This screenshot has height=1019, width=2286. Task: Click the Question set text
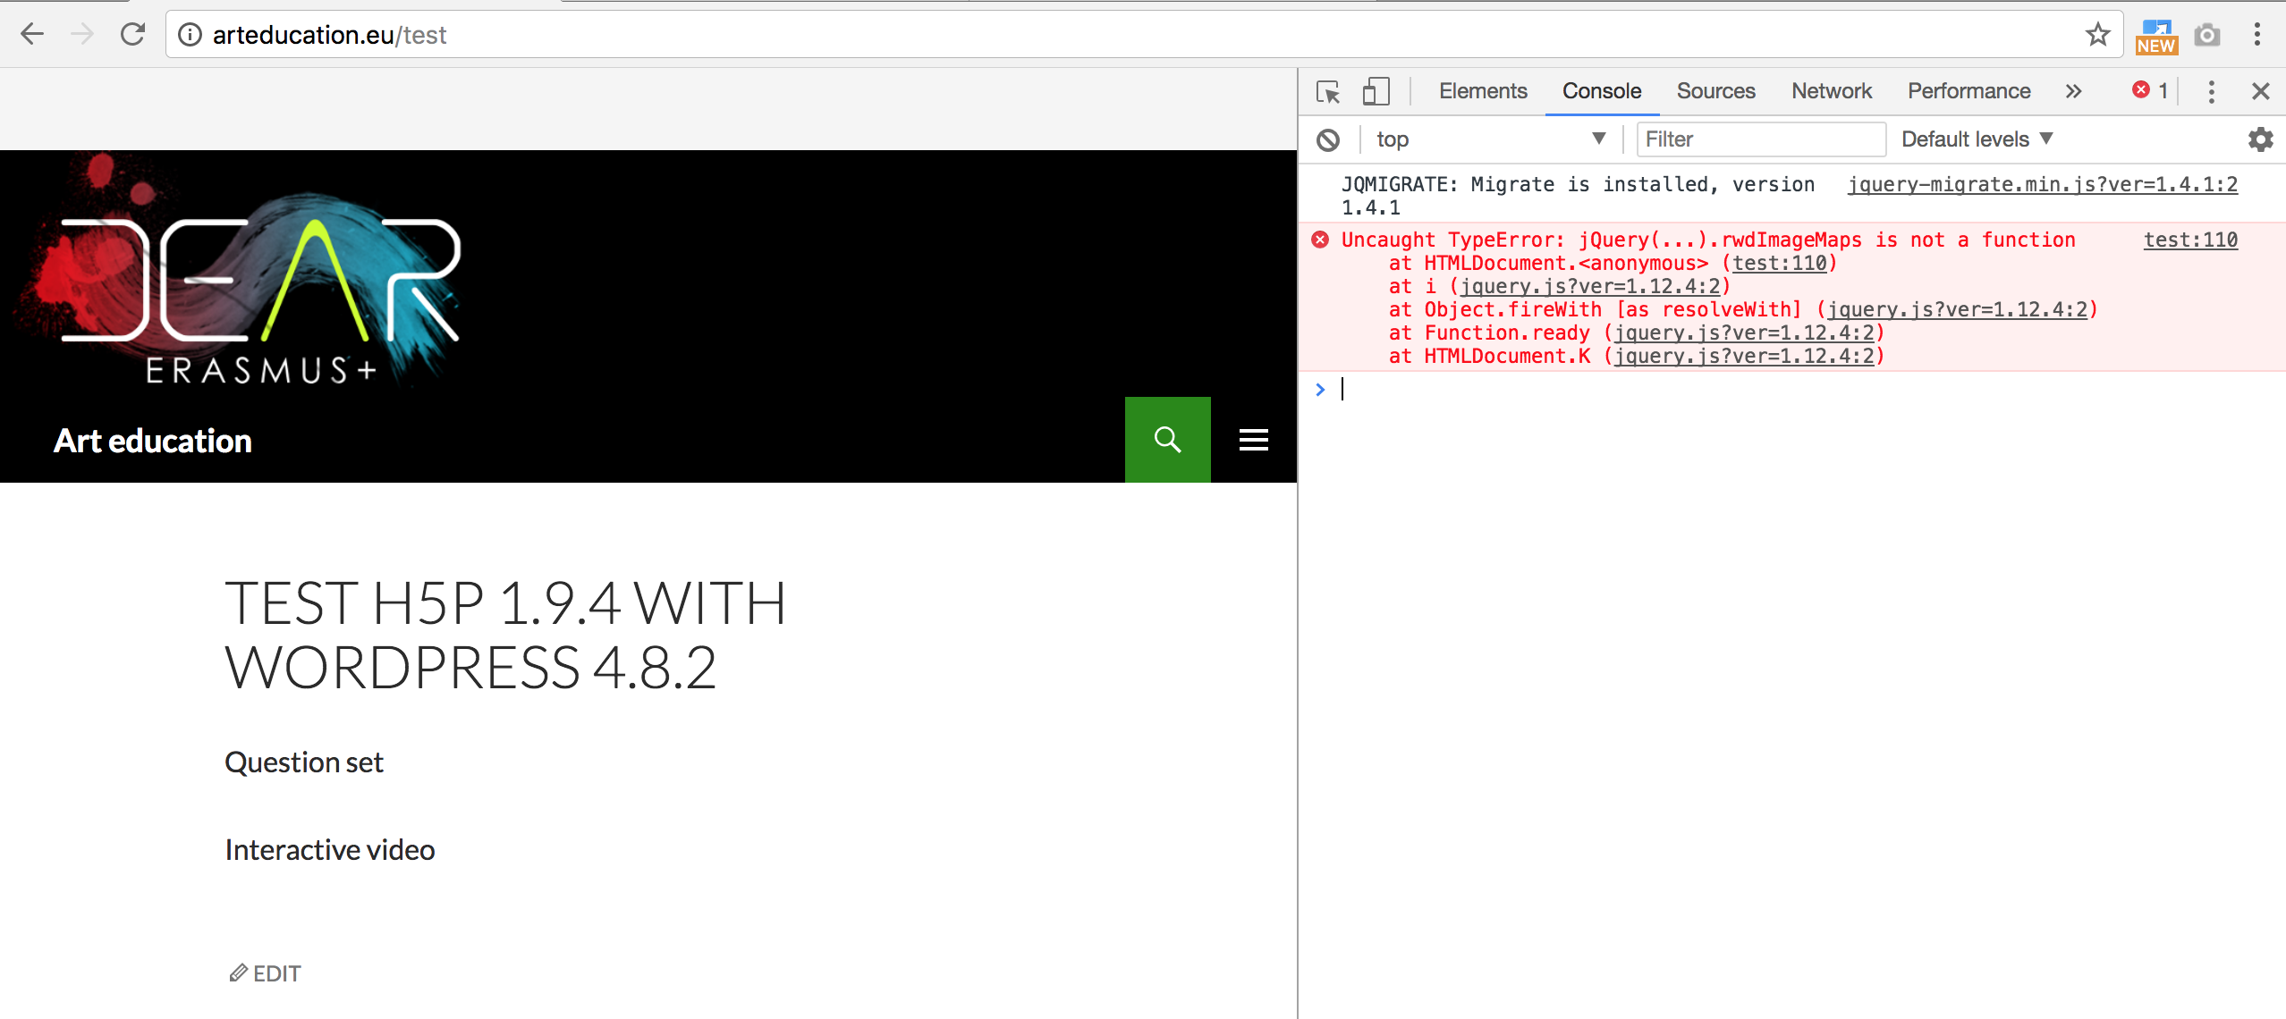pos(304,762)
